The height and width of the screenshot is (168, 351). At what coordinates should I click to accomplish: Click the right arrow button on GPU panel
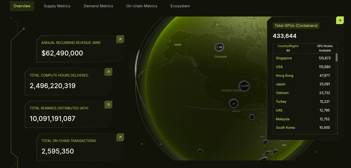(340, 20)
